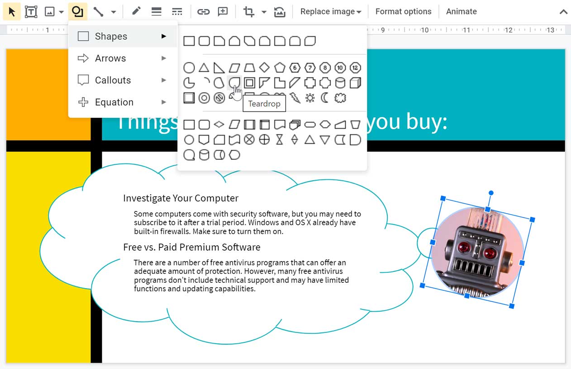571x369 pixels.
Task: Select the line drawing tool
Action: coord(98,11)
